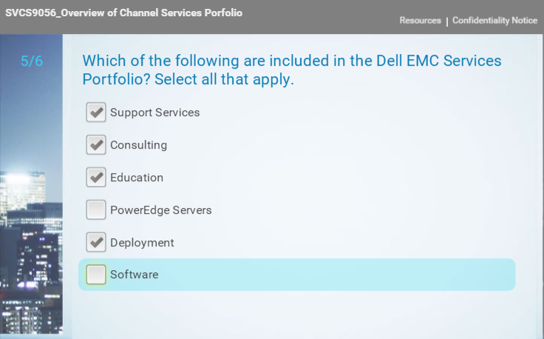
Task: Click the PowerEdge Servers label text
Action: (x=161, y=210)
